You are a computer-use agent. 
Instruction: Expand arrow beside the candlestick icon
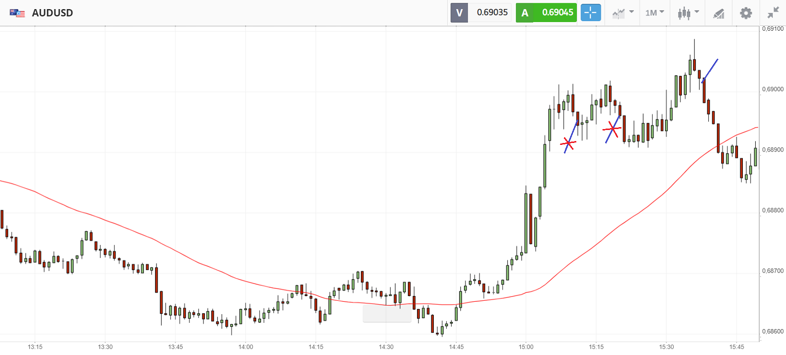point(697,12)
